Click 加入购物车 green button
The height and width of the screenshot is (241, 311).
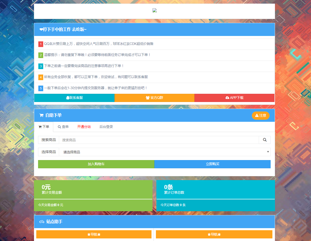coord(96,164)
